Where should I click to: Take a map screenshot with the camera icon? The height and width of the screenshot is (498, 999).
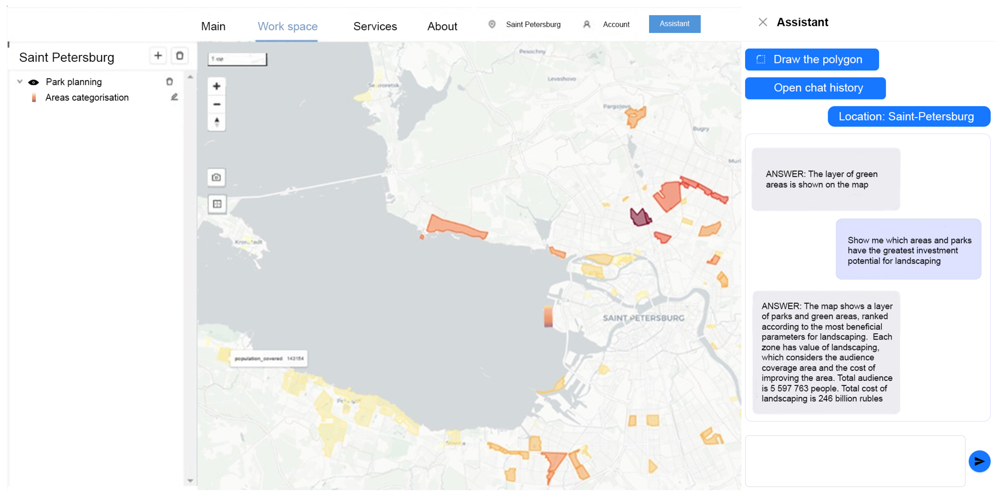coord(216,177)
